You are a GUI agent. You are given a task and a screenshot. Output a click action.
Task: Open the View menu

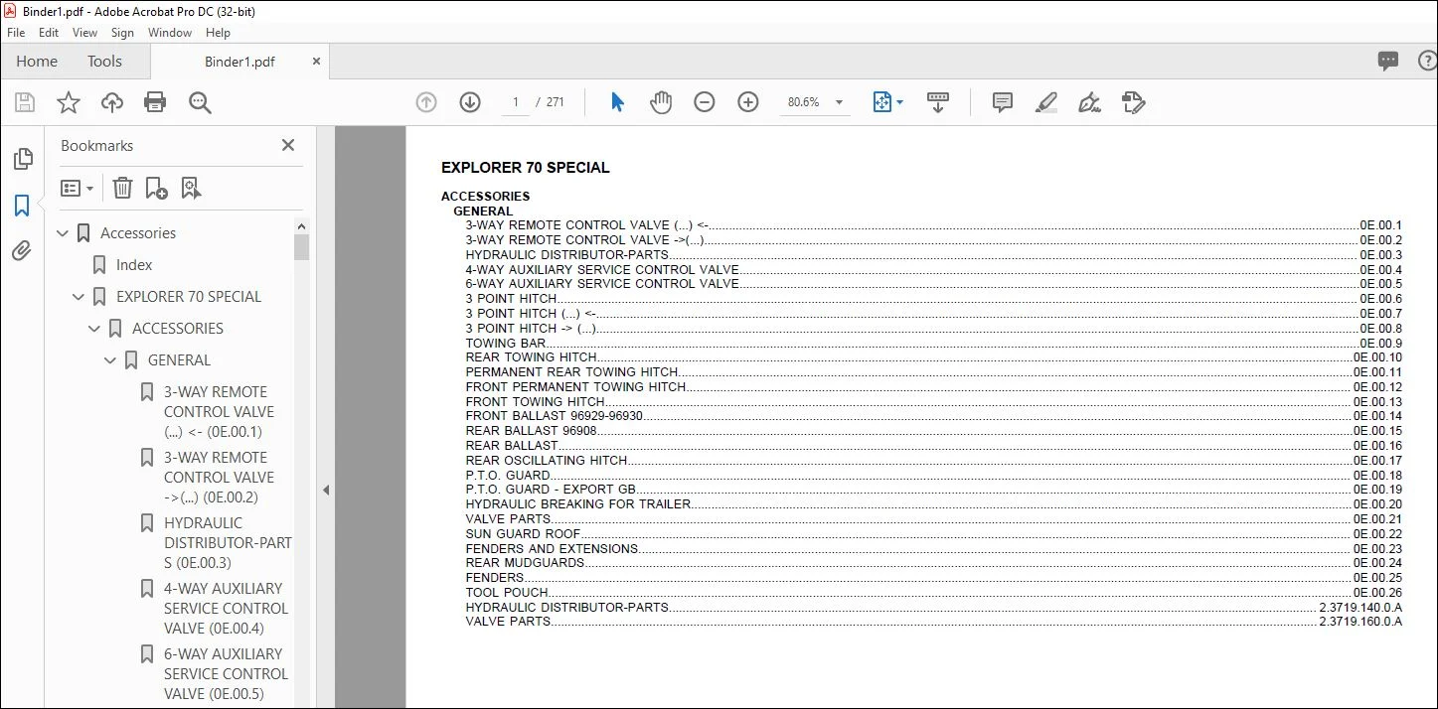pos(85,33)
